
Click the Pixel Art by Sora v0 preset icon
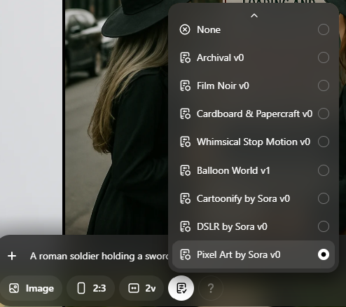185,254
